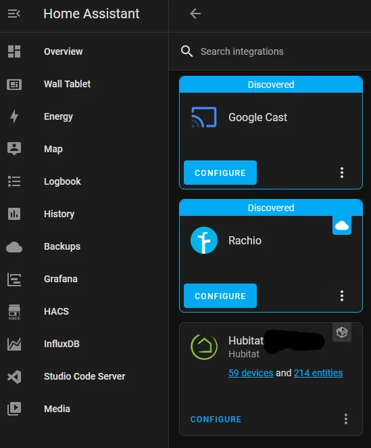Open the HACS page
The image size is (371, 448).
[x=57, y=311]
